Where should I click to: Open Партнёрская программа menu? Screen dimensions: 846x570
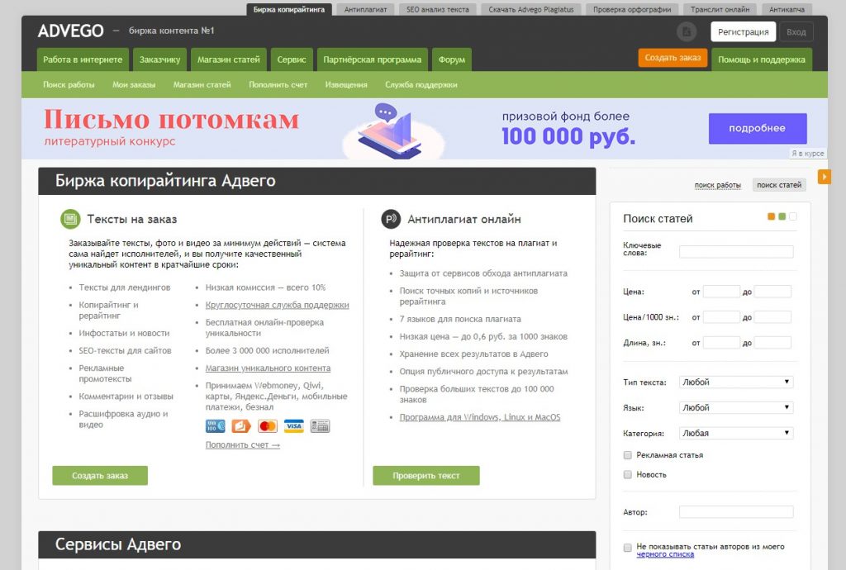(x=373, y=59)
